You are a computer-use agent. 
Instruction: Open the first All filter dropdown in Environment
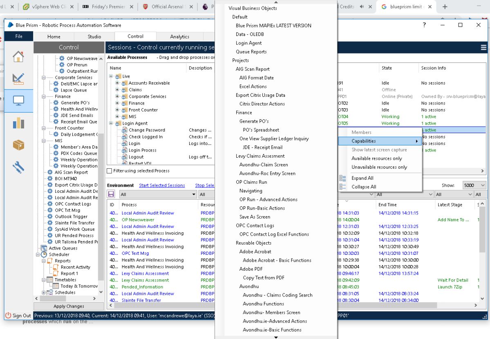pyautogui.click(x=158, y=194)
